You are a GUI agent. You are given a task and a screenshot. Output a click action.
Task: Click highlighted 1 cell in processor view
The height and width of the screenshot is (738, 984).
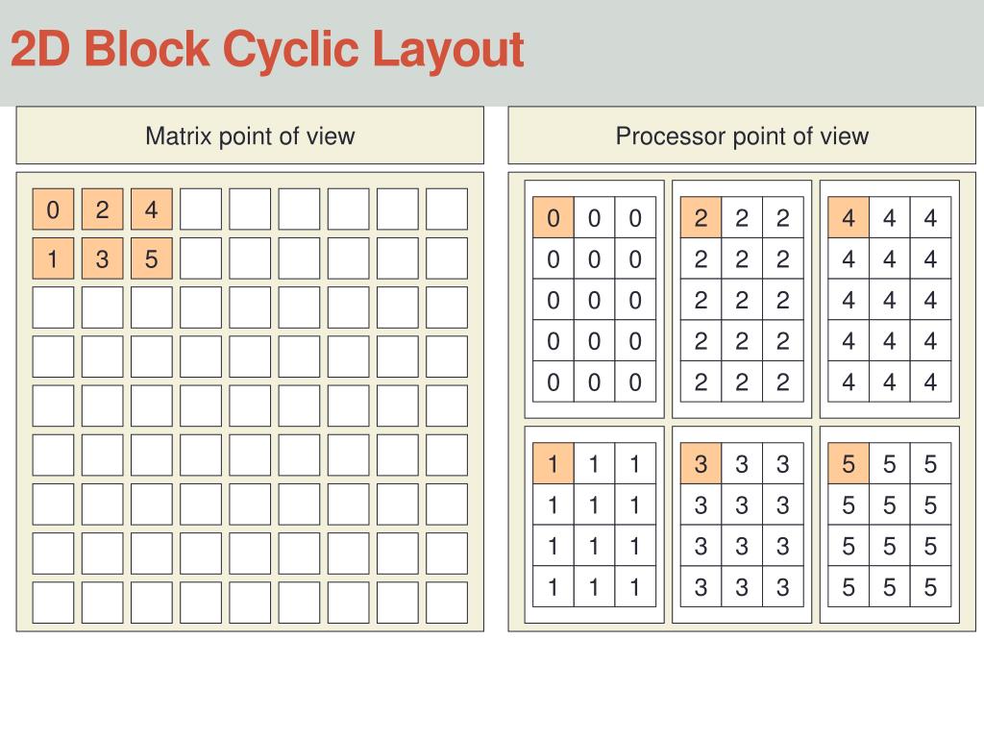(553, 463)
